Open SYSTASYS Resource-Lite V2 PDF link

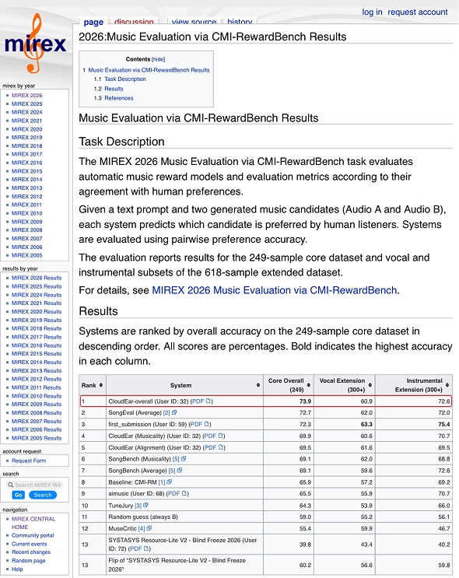(x=139, y=548)
